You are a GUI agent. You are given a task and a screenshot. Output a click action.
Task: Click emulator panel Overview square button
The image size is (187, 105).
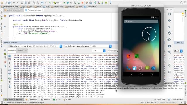point(169,72)
